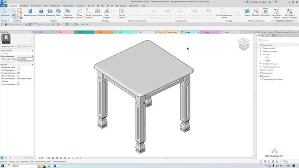The width and height of the screenshot is (299, 168).
Task: Expand the Семейства tree node
Action: click(x=258, y=73)
